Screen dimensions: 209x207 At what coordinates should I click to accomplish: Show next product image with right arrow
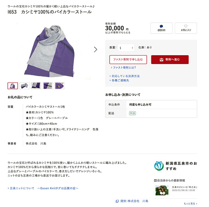95,50
